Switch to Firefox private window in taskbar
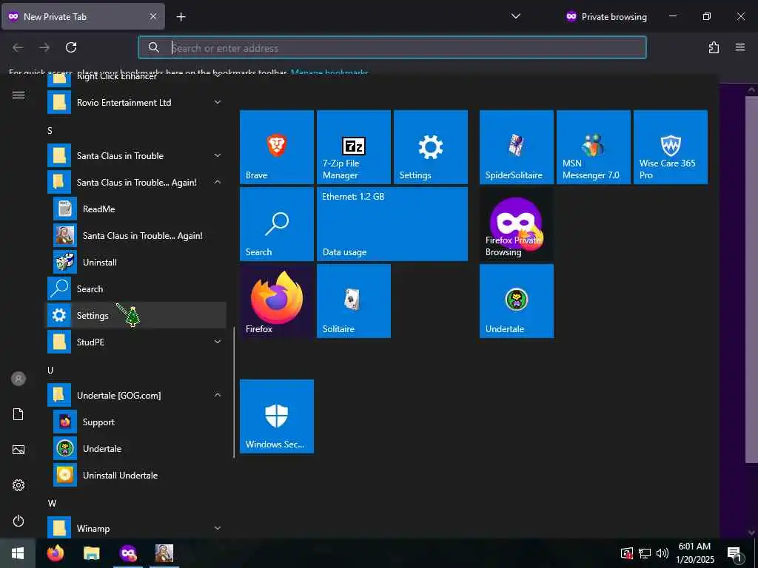The height and width of the screenshot is (568, 758). tap(128, 553)
